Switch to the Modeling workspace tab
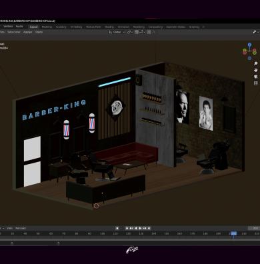260x264 pixels. click(47, 27)
